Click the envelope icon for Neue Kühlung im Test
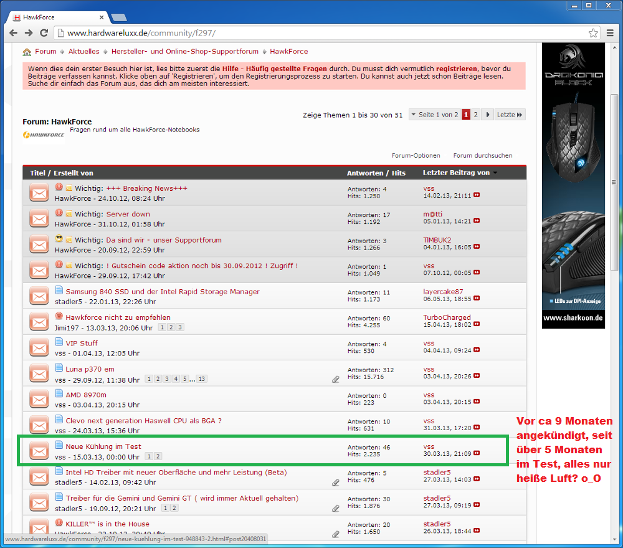Screen dimensions: 623x548 (x=39, y=451)
